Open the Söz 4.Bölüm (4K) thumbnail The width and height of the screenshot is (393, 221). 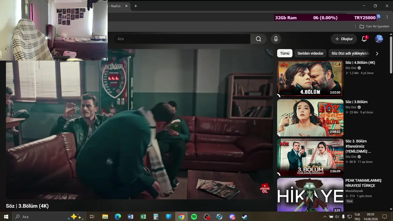pyautogui.click(x=310, y=78)
